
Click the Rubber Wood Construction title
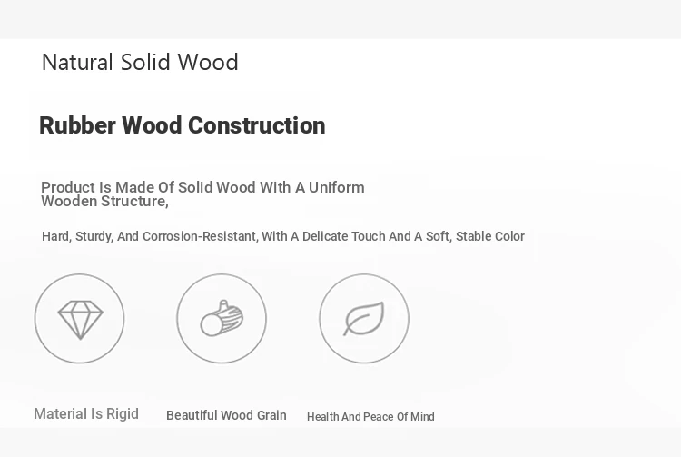pyautogui.click(x=183, y=125)
